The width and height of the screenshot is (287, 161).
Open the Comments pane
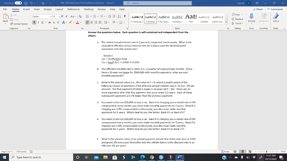pyautogui.click(x=275, y=9)
